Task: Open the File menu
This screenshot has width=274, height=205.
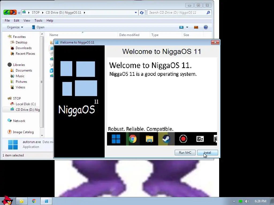Action: point(7,21)
